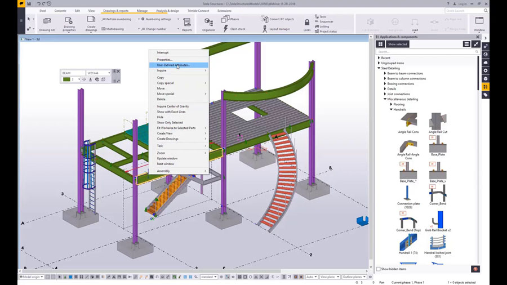Click the Multidrawing button
Viewport: 507px width, 285px height.
[113, 29]
